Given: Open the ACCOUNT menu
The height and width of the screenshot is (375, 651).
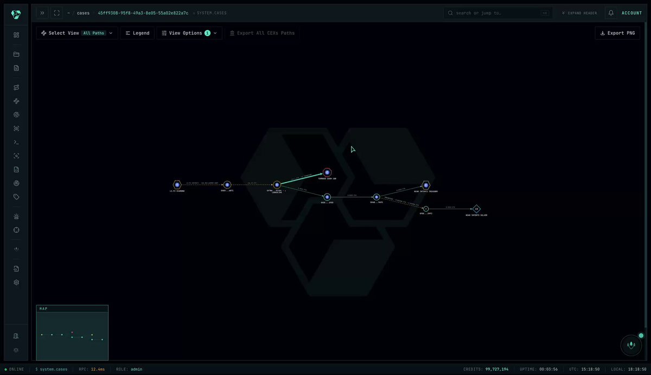Looking at the screenshot, I should click(x=631, y=13).
